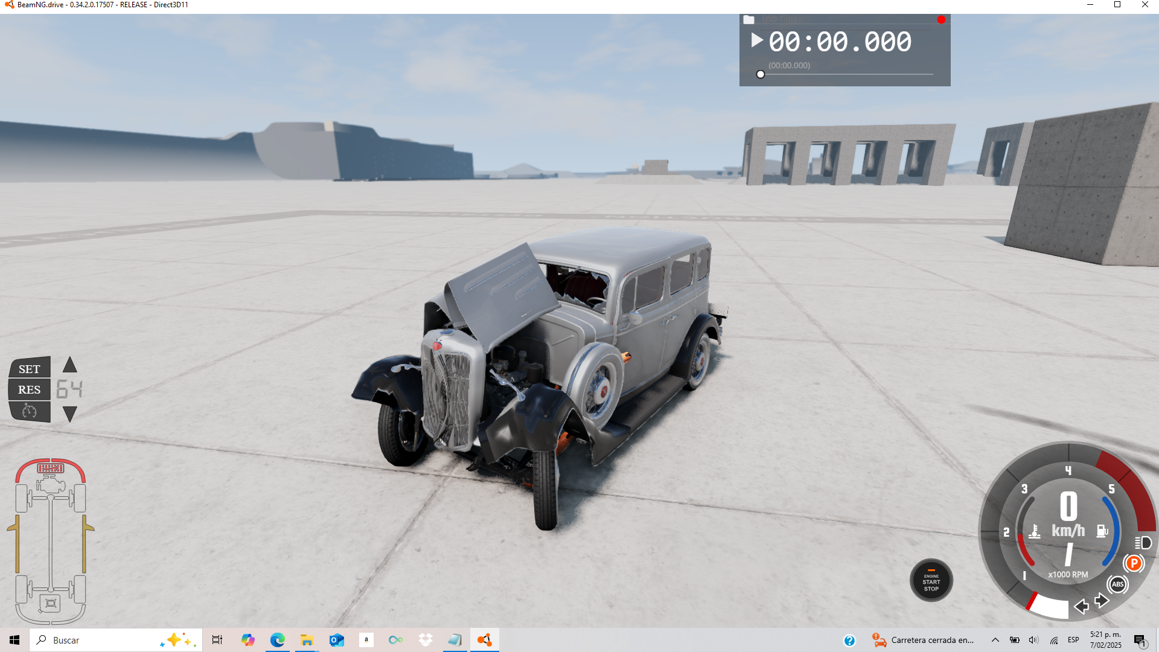Click the fuel pump gauge icon
Screen dimensions: 1159x652
click(1102, 531)
